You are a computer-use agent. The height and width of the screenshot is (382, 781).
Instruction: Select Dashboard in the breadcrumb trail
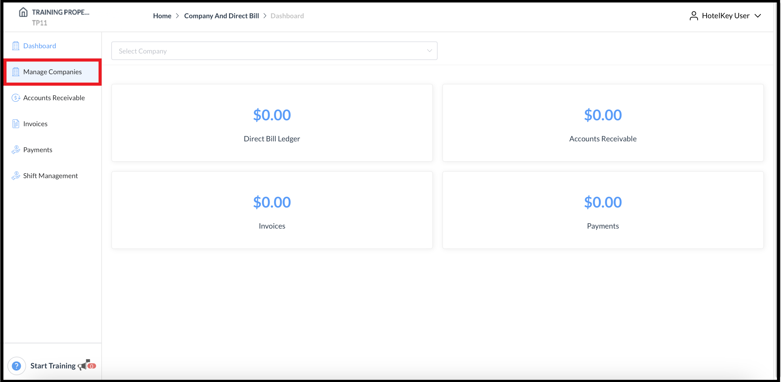[287, 15]
